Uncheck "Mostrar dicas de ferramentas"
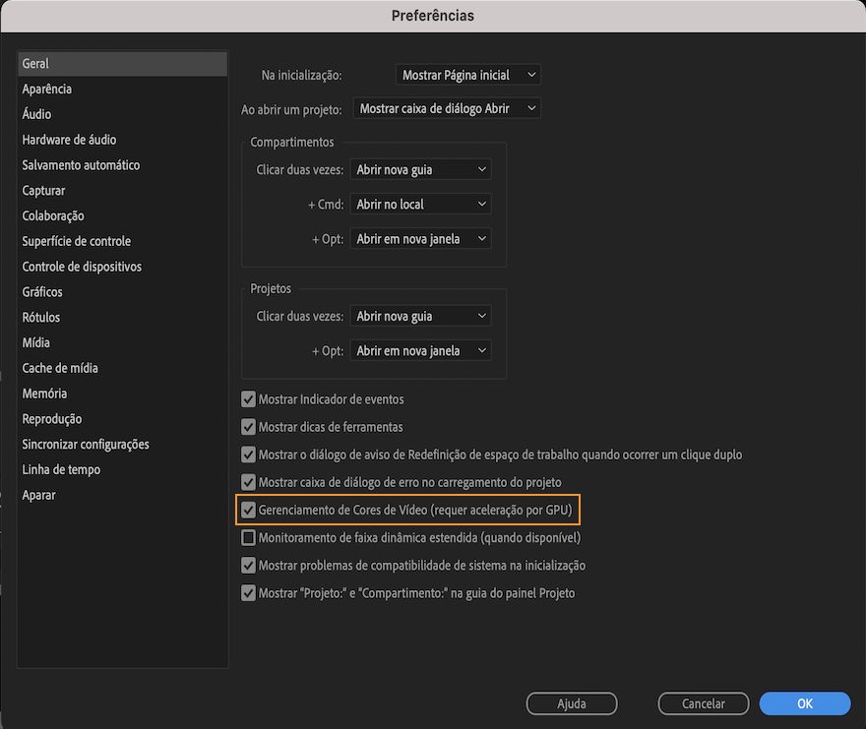Image resolution: width=866 pixels, height=729 pixels. pos(248,427)
